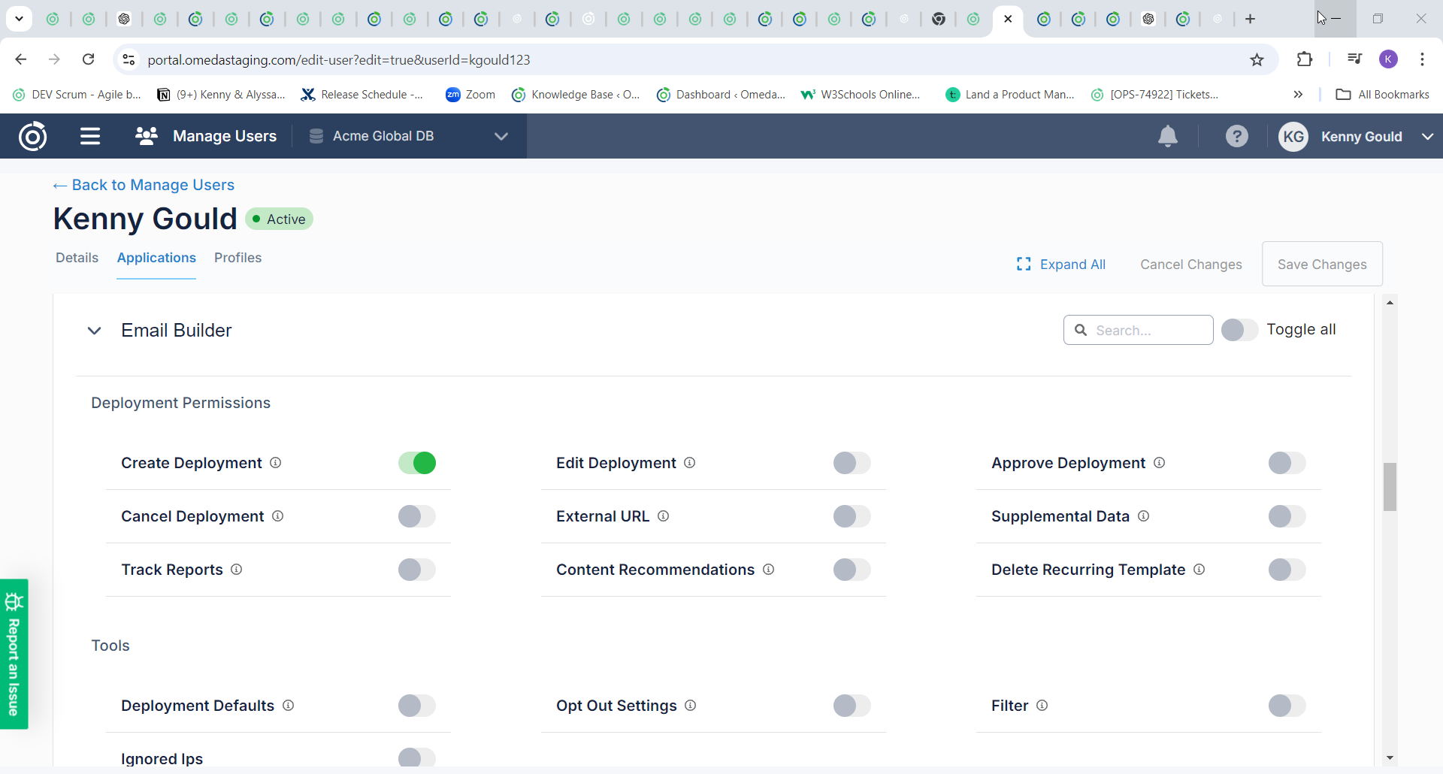
Task: Expand the Kenny Gould account menu
Action: point(1427,136)
